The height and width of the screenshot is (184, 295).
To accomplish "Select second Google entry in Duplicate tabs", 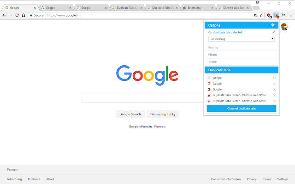I will (217, 84).
